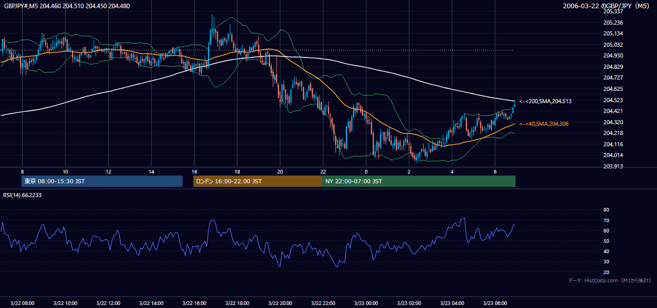This screenshot has height=308, width=657.
Task: Click hour label 18 under price chart
Action: click(x=237, y=171)
